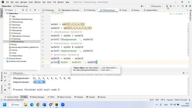The height and width of the screenshot is (108, 192).
Task: Open Run panel settings gear
Action: (183, 73)
